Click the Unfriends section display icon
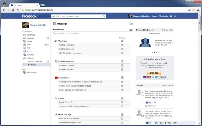Screen dimensions: 202x126 [x=122, y=41]
